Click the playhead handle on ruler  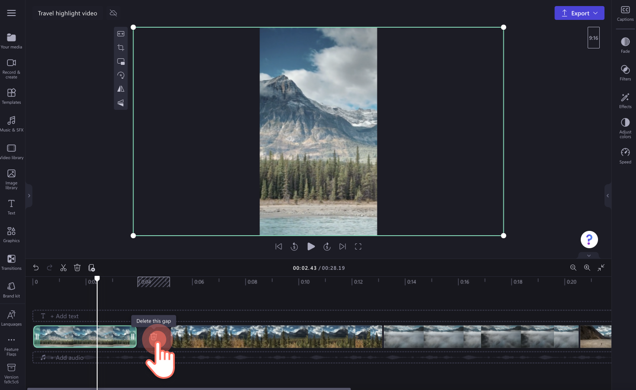(x=97, y=279)
